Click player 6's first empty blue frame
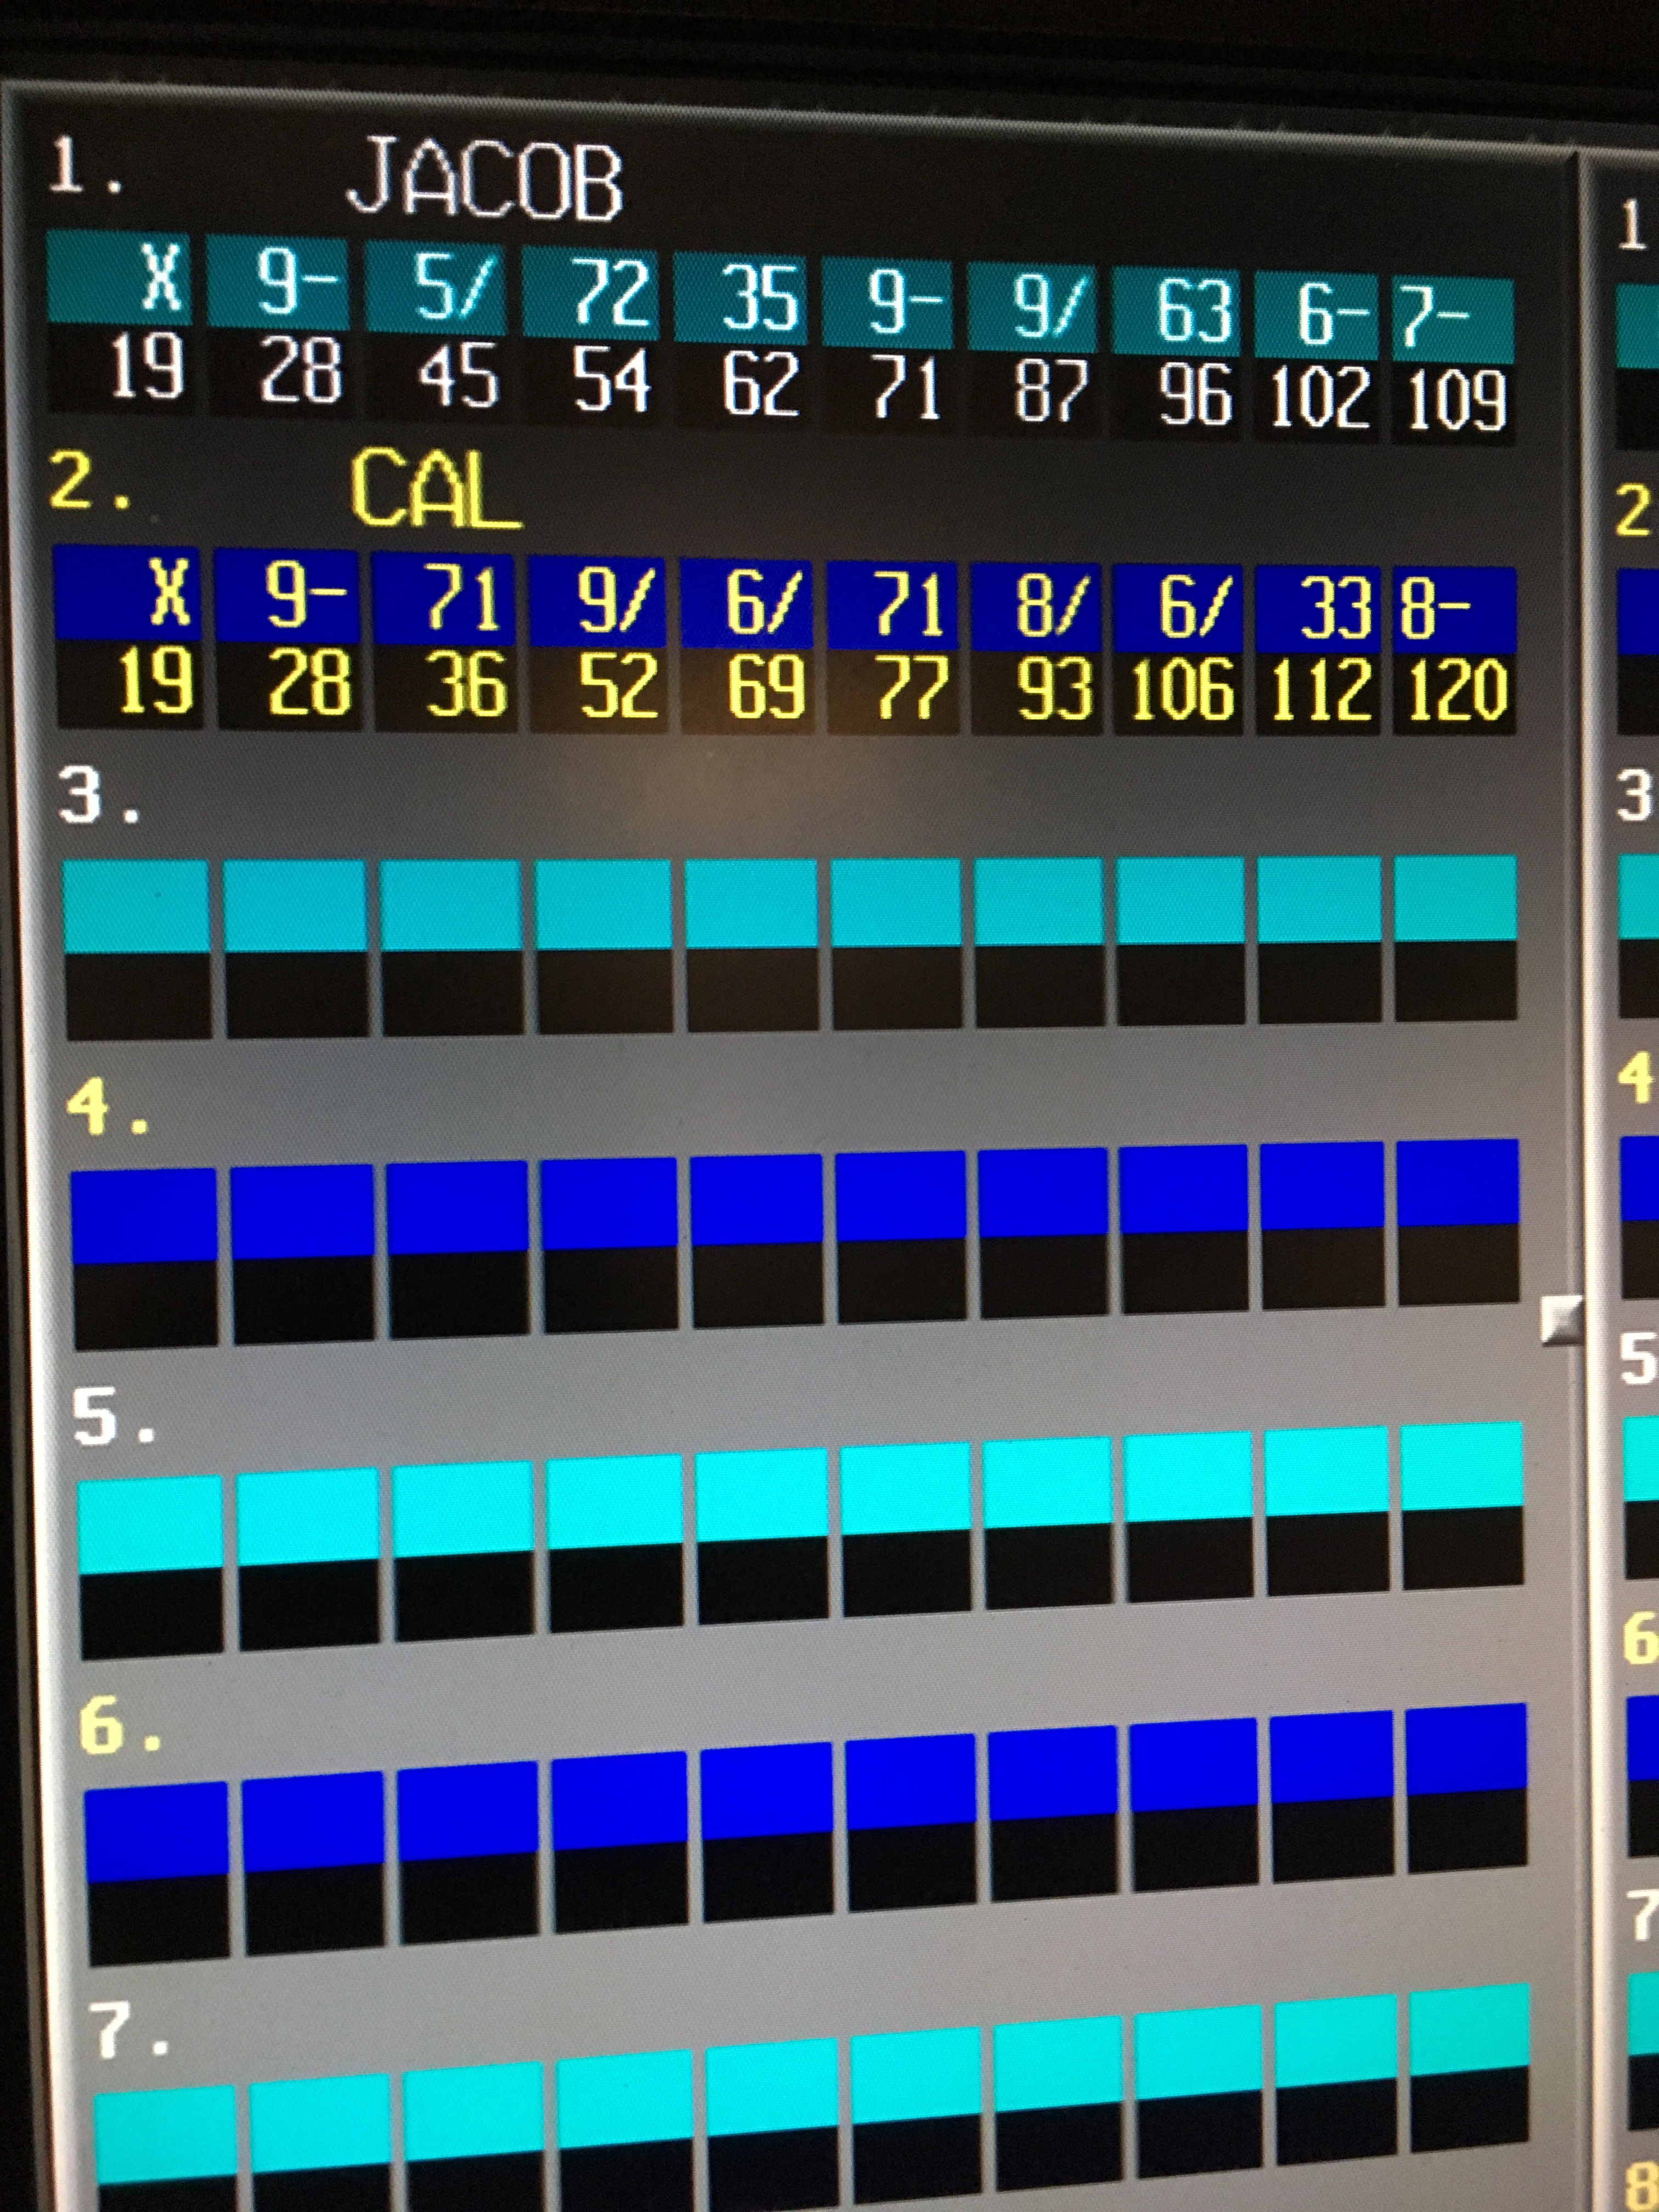The image size is (1659, 2212). point(156,1832)
